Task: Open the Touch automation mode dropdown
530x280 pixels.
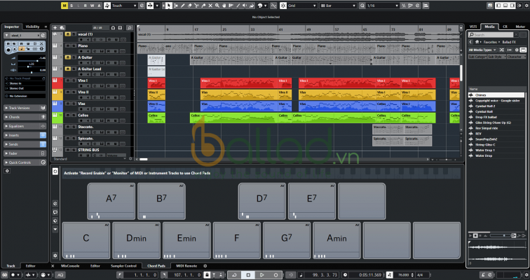Action: (x=125, y=6)
